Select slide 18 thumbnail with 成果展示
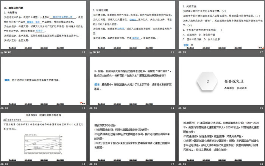Image resolution: width=265 pixels, height=166 pixels. (x=220, y=135)
